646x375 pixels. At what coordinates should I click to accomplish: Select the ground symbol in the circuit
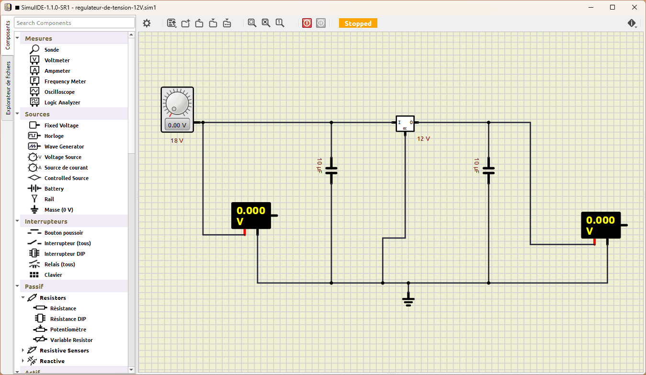(x=408, y=300)
